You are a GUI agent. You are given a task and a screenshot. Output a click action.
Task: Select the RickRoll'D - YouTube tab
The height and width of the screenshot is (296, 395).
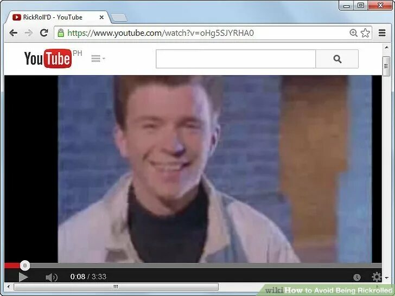pos(58,17)
